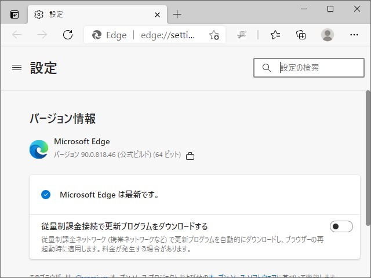Click the バージョン情報 heading
Screen dimensions: 371x278
tap(63, 118)
